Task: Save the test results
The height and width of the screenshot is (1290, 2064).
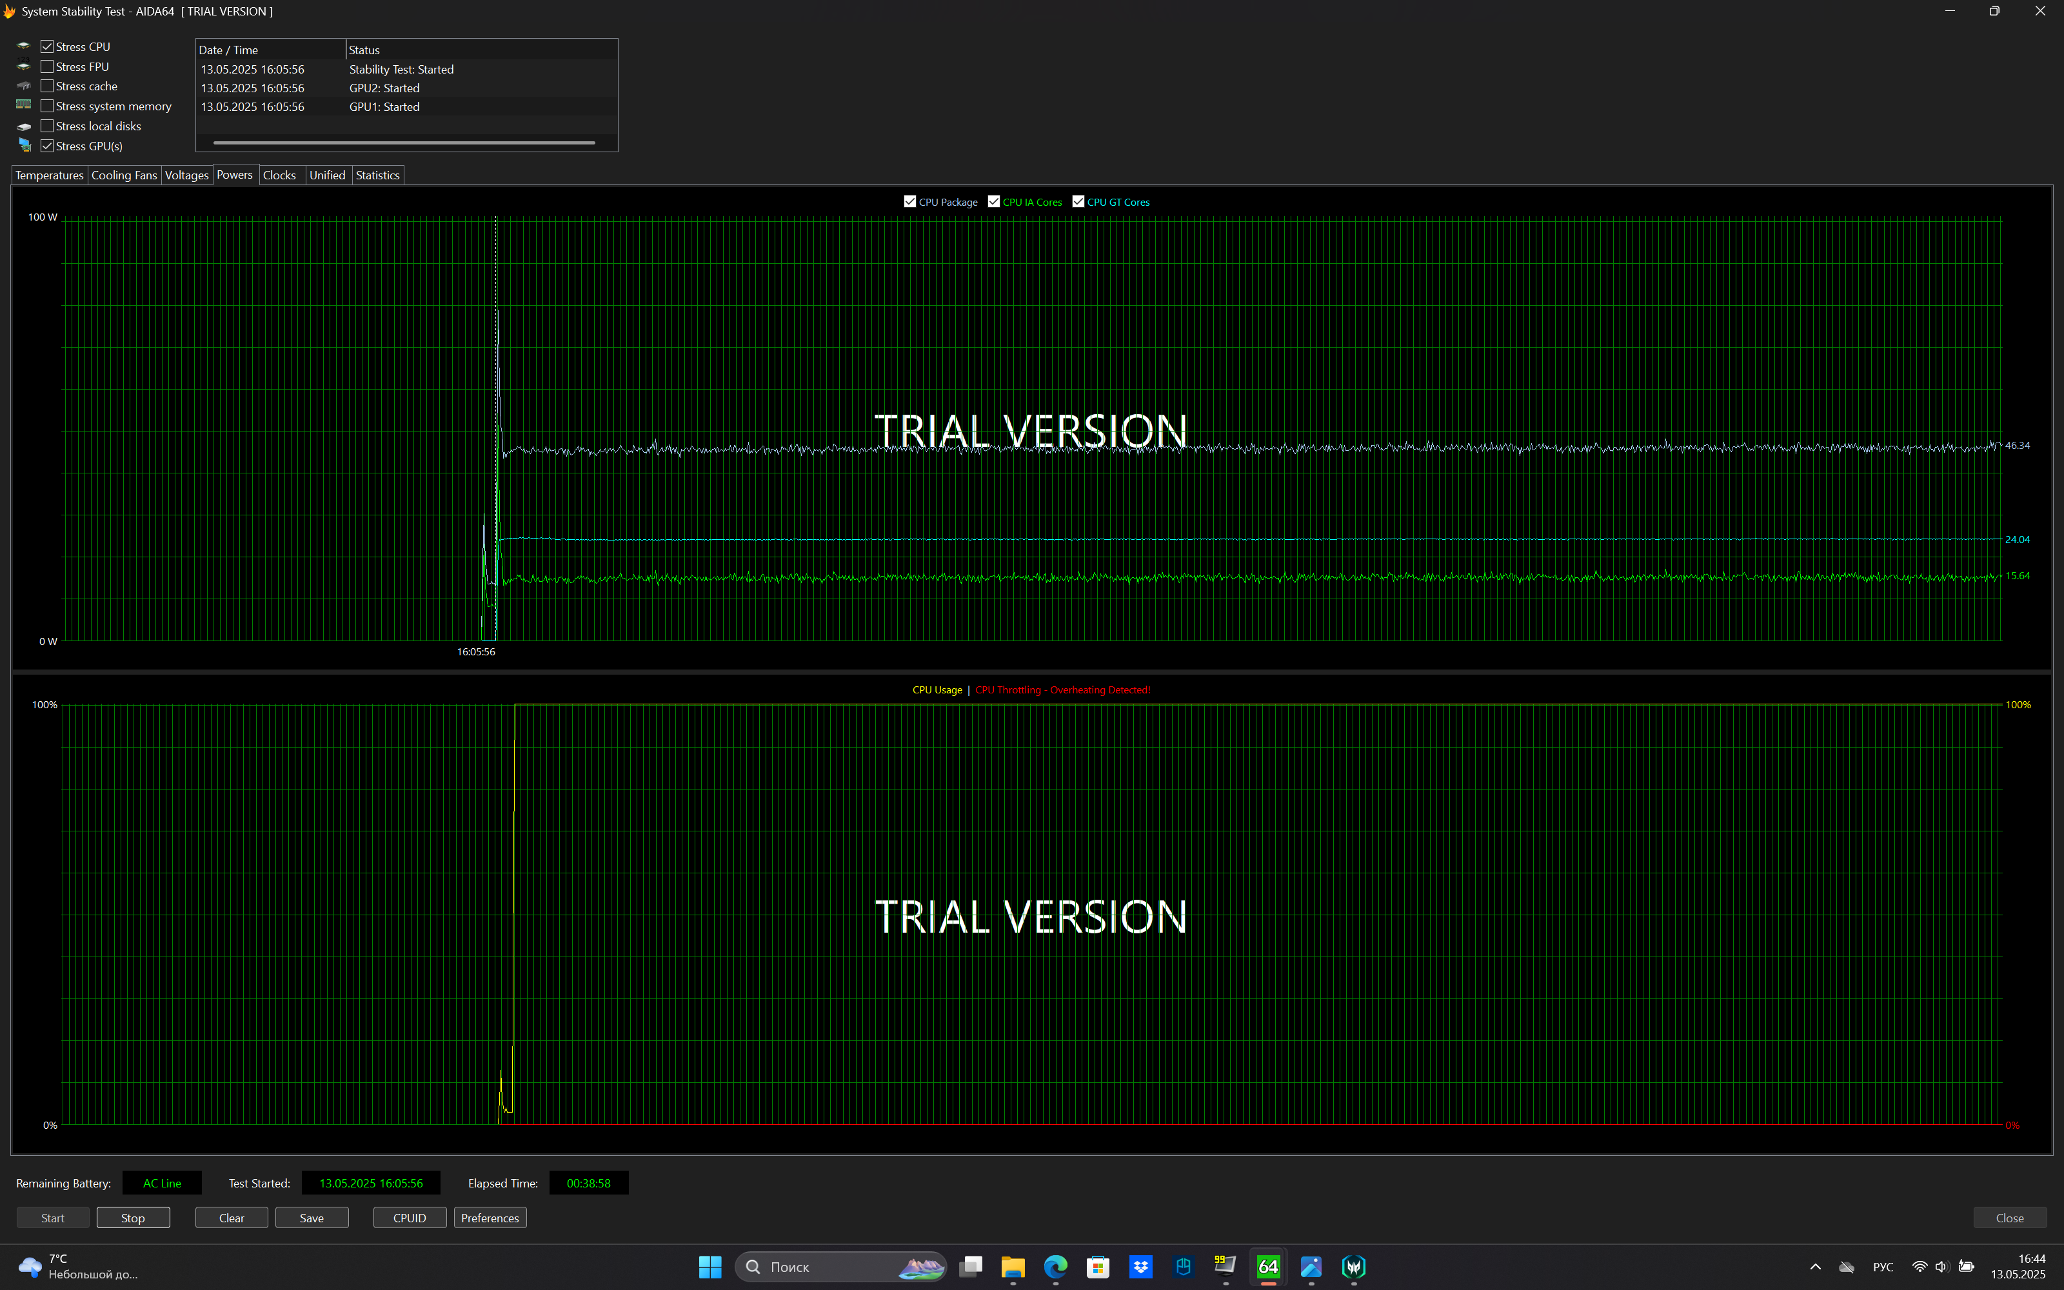Action: click(312, 1218)
